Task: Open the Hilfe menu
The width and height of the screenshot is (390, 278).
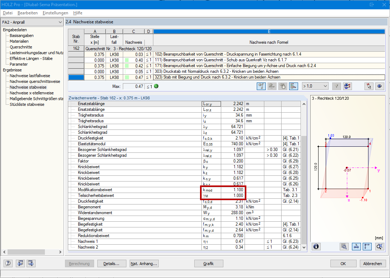Action: click(78, 13)
